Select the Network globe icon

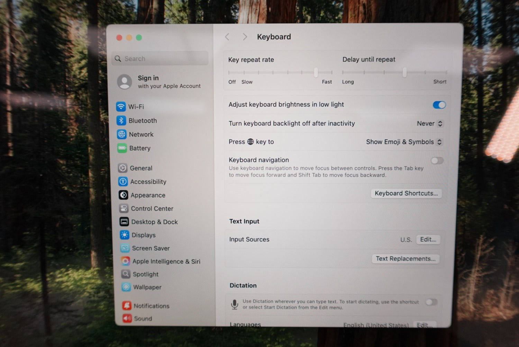(121, 134)
